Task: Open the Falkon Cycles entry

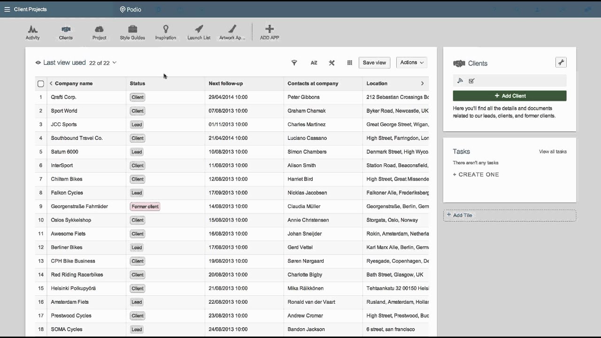Action: pos(67,192)
